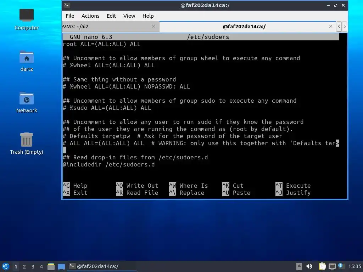The width and height of the screenshot is (363, 272).
Task: Launch the file manager from the taskbar
Action: click(x=51, y=266)
